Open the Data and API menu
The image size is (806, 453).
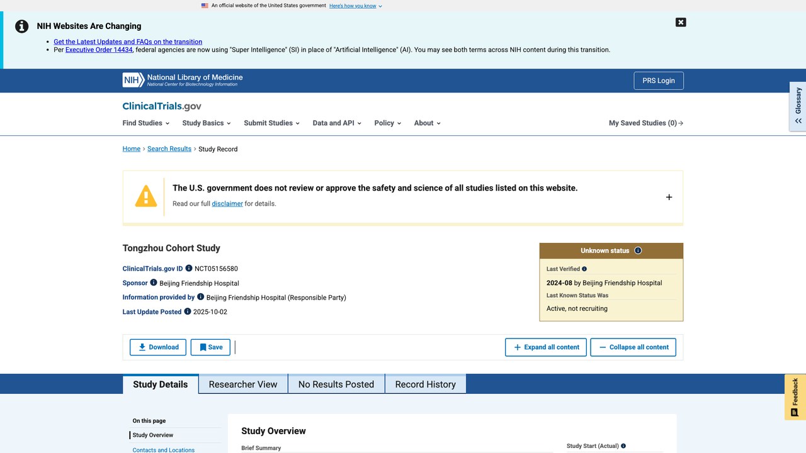coord(337,123)
